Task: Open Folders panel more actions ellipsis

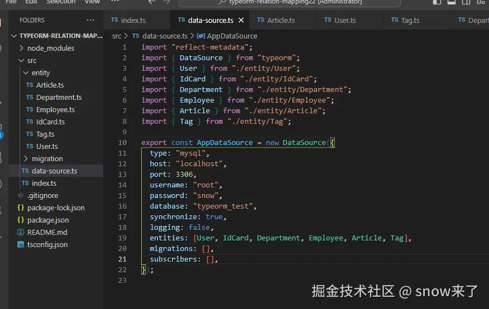Action: 90,20
